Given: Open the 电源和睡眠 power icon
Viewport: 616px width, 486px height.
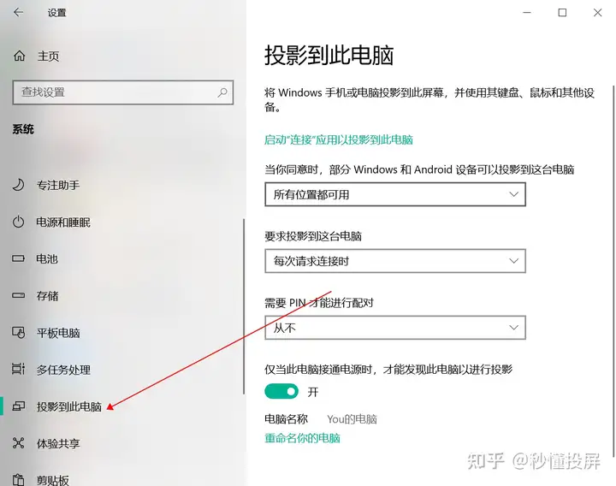Looking at the screenshot, I should click(19, 222).
